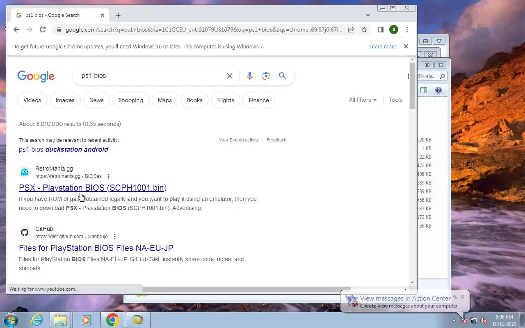Filter results by Images
The height and width of the screenshot is (328, 525).
coord(65,100)
